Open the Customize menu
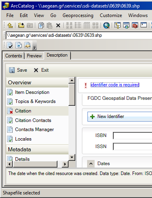 111,15
